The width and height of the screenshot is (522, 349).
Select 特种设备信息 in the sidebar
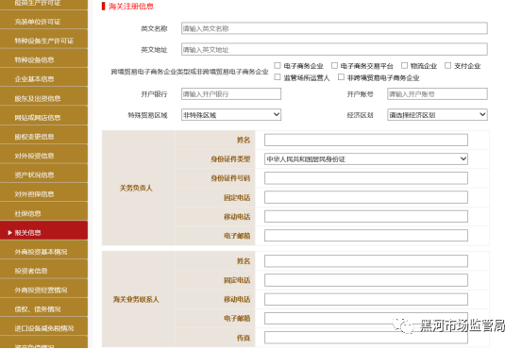43,59
